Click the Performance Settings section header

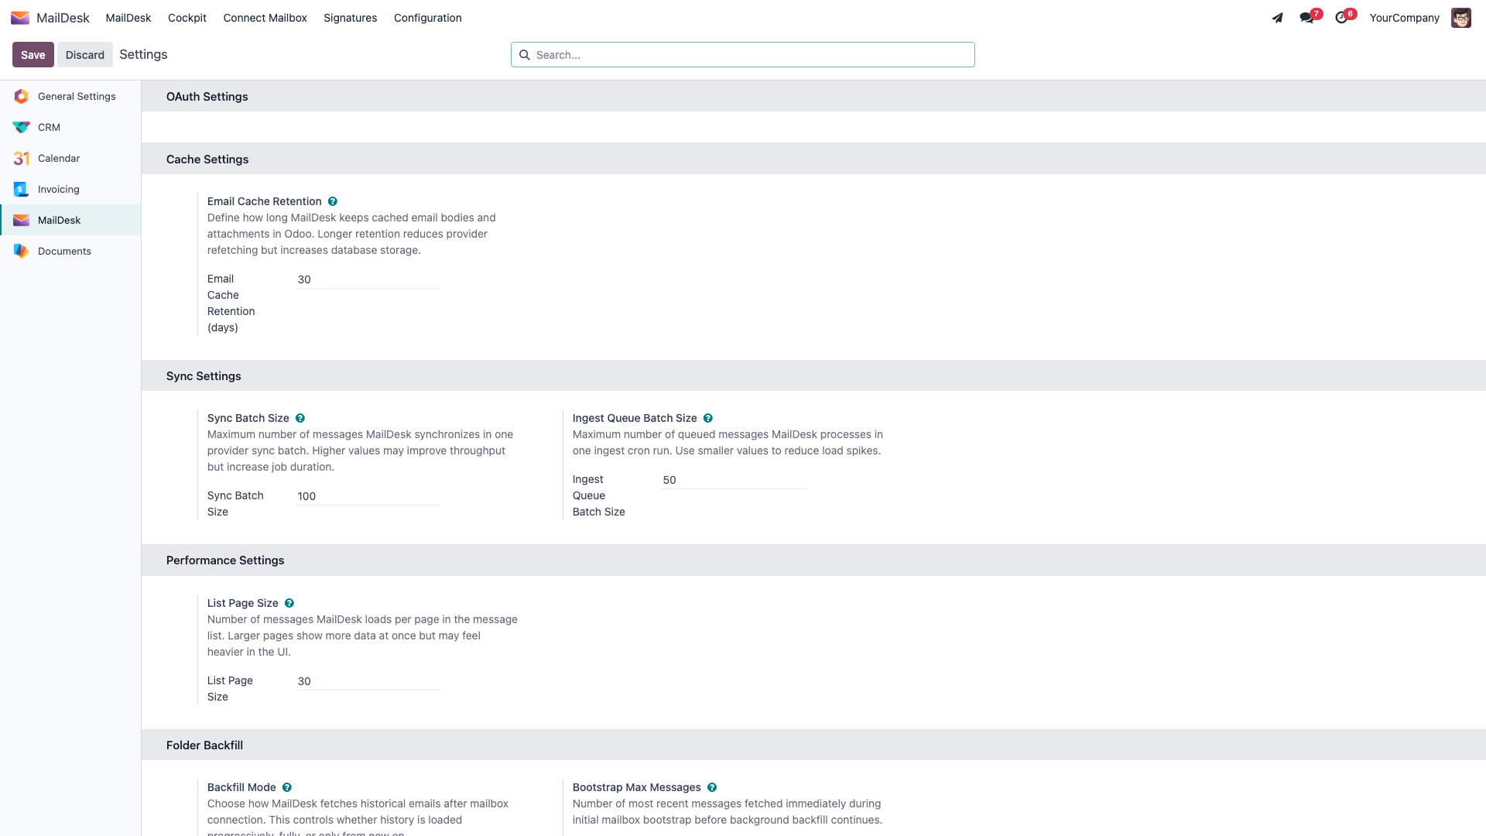pyautogui.click(x=225, y=560)
